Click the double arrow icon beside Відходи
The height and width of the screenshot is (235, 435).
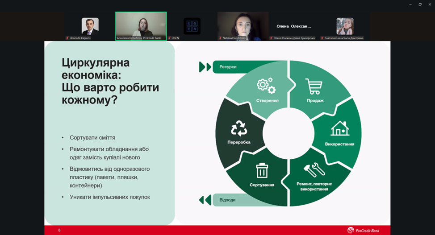(205, 200)
